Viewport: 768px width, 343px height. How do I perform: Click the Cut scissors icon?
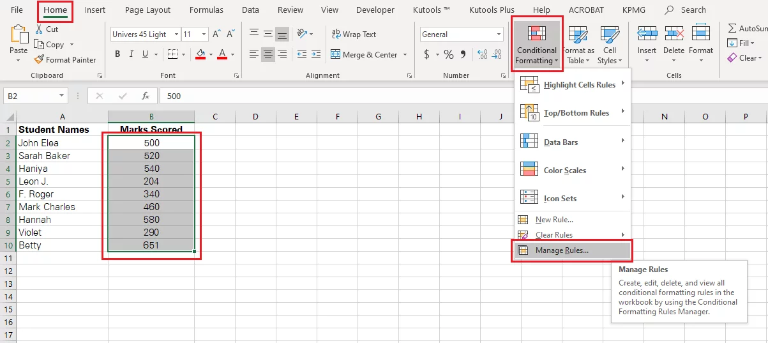pyautogui.click(x=38, y=29)
